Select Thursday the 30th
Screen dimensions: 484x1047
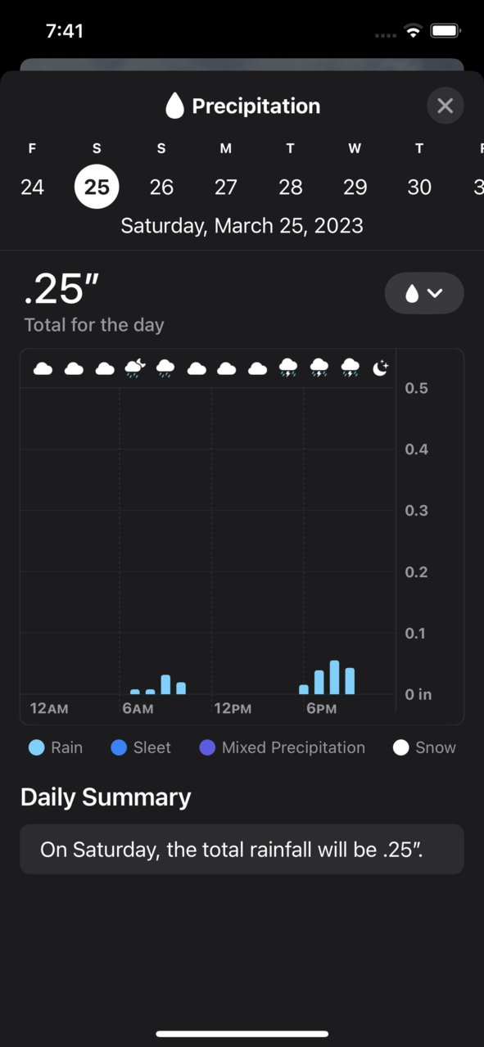(x=419, y=187)
